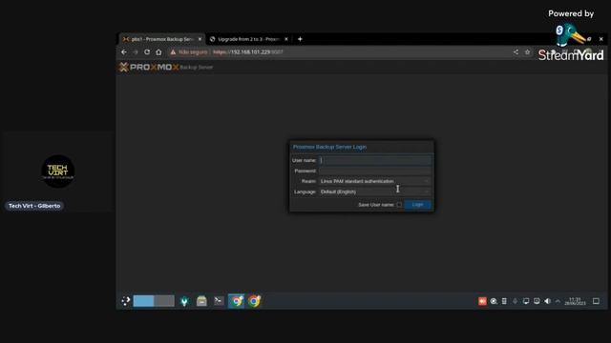
Task: Focus the Password field
Action: [375, 171]
